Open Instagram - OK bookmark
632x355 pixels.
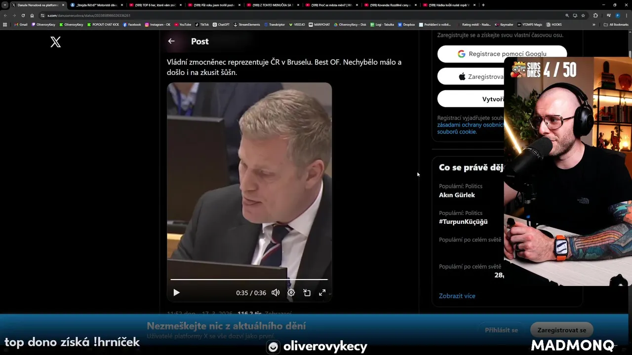tap(158, 24)
